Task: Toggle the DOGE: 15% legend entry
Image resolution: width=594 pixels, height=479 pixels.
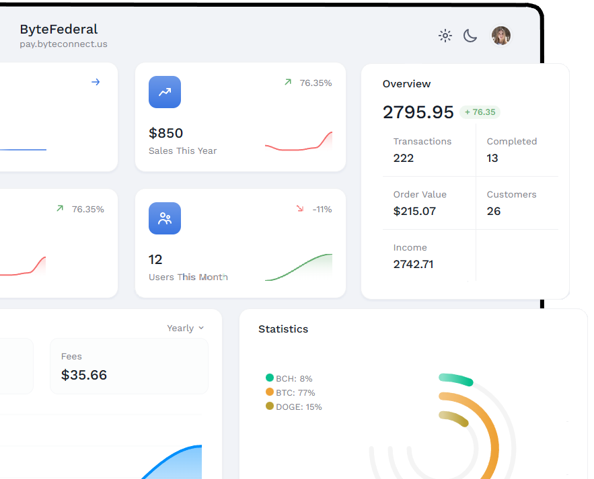Action: coord(294,406)
